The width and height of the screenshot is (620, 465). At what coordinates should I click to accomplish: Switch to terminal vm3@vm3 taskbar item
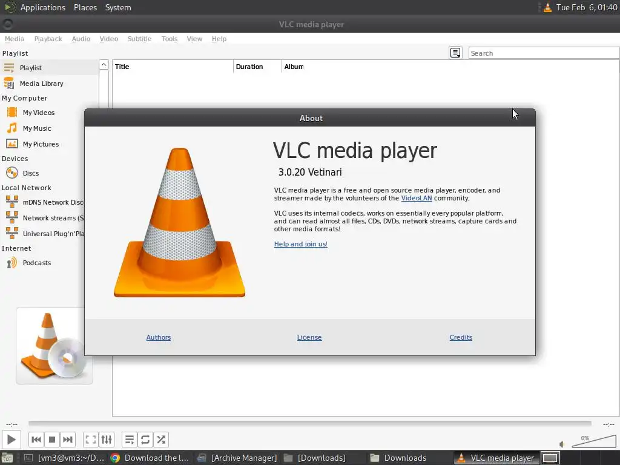click(x=64, y=458)
